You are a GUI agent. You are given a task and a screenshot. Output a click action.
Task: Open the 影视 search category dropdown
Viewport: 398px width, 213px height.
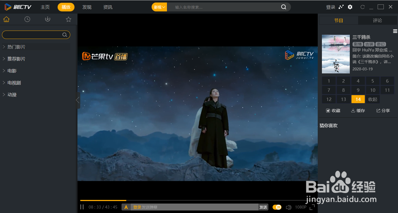coord(159,7)
